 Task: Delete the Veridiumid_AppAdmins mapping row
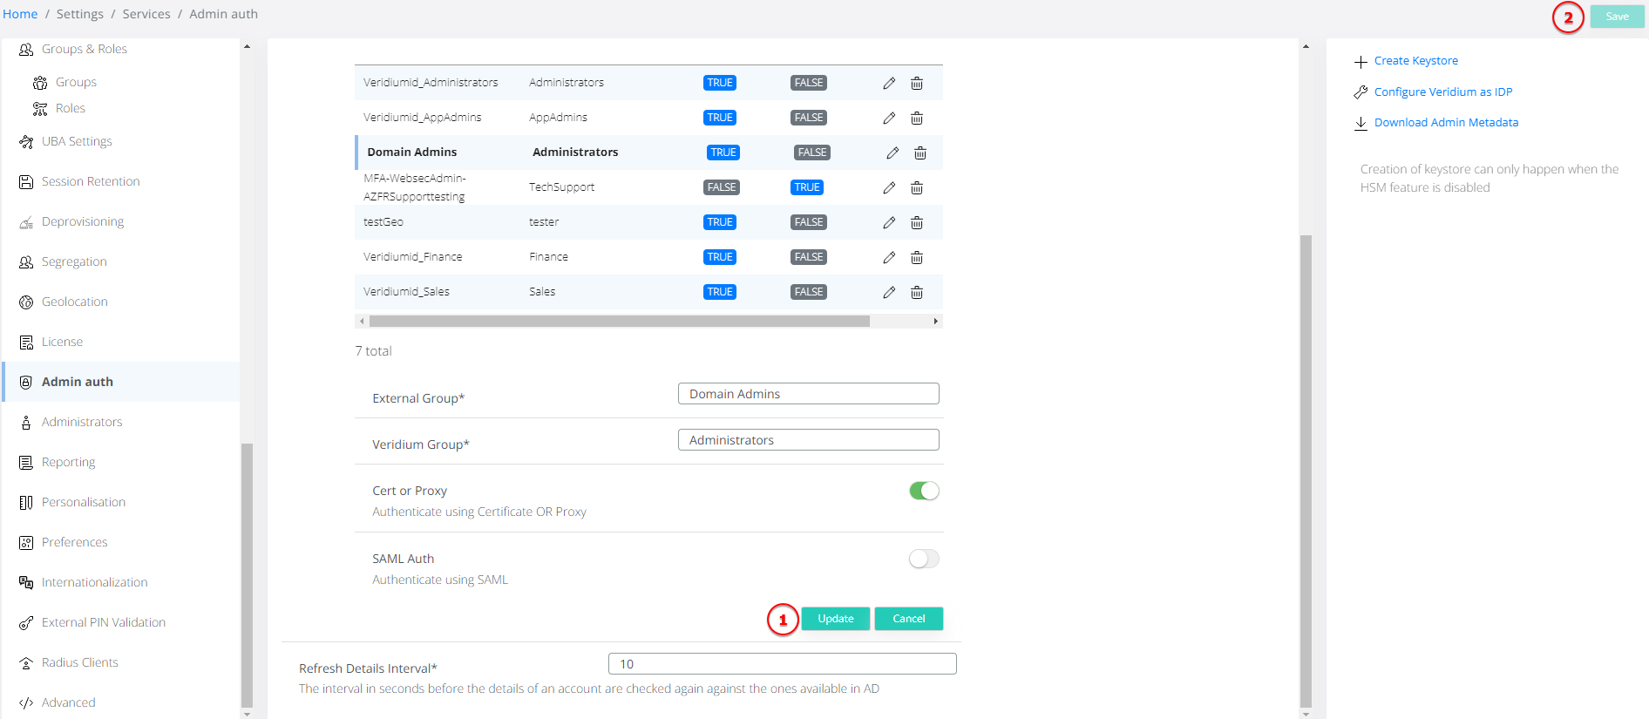point(917,118)
